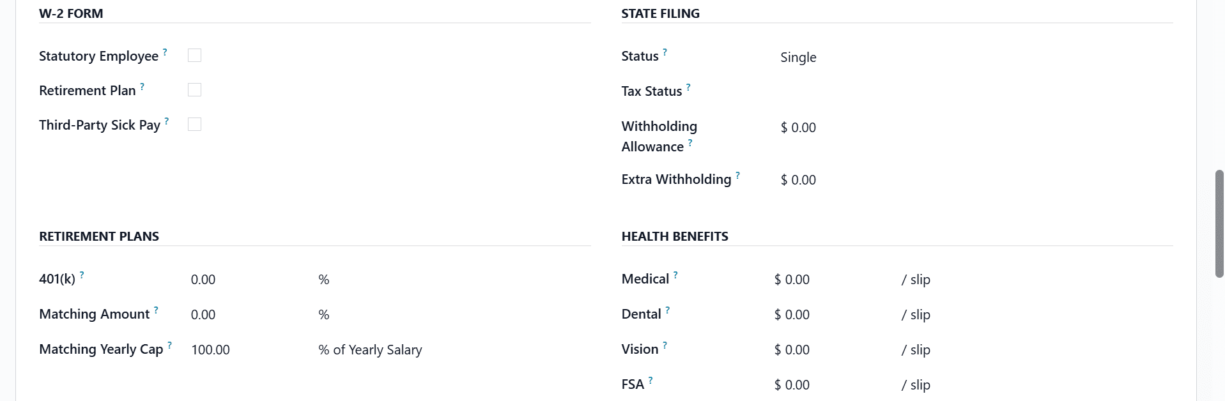Click help icon beside Extra Withholding
The width and height of the screenshot is (1225, 401).
737,175
